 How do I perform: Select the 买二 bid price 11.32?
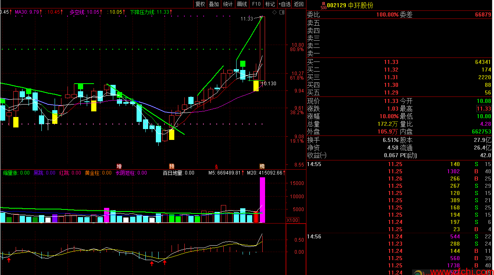[x=391, y=70]
